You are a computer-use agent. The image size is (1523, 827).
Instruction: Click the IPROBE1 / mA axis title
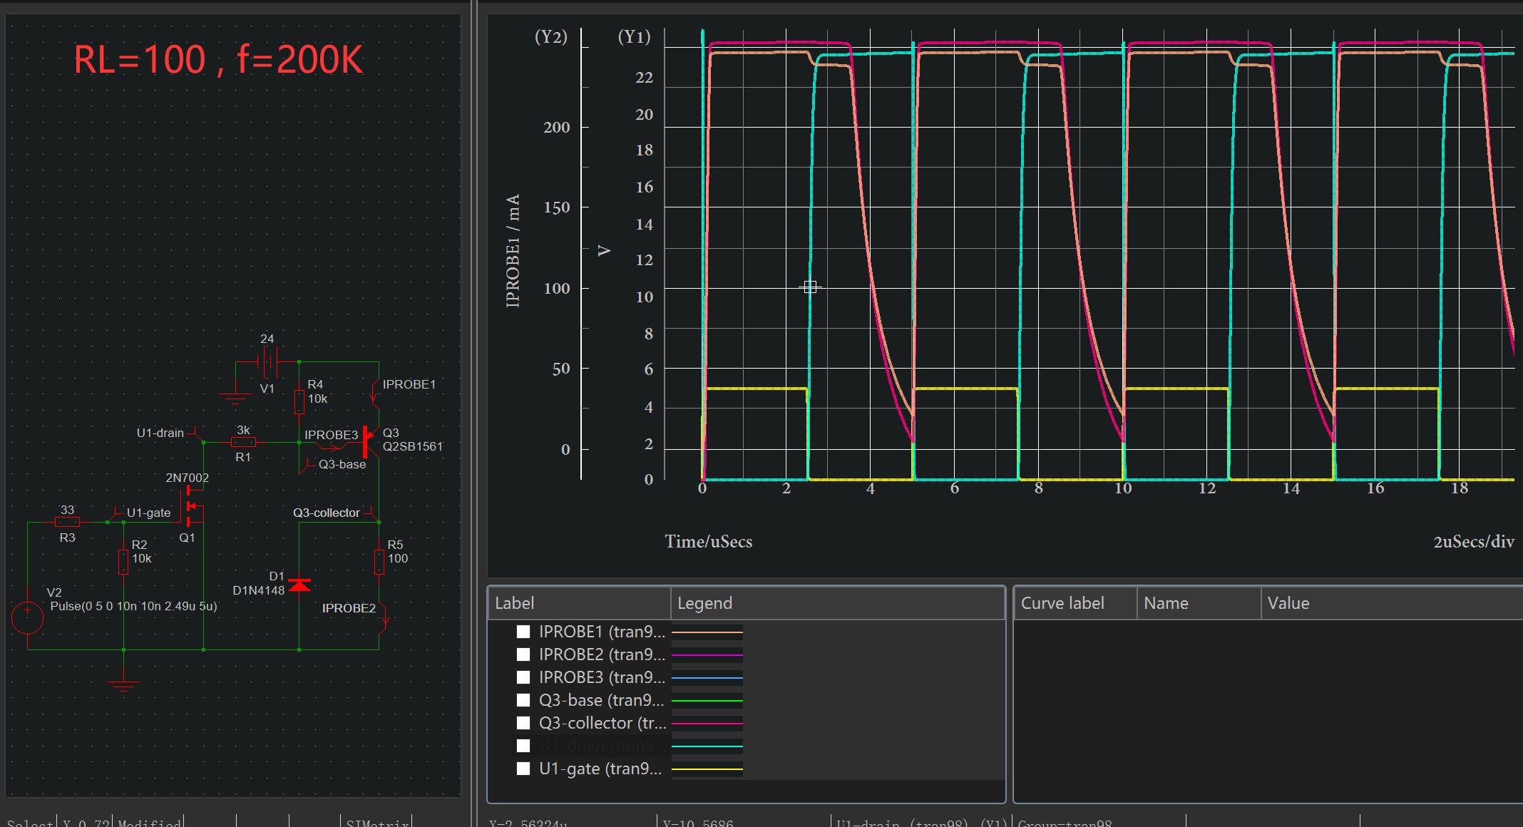pyautogui.click(x=513, y=251)
